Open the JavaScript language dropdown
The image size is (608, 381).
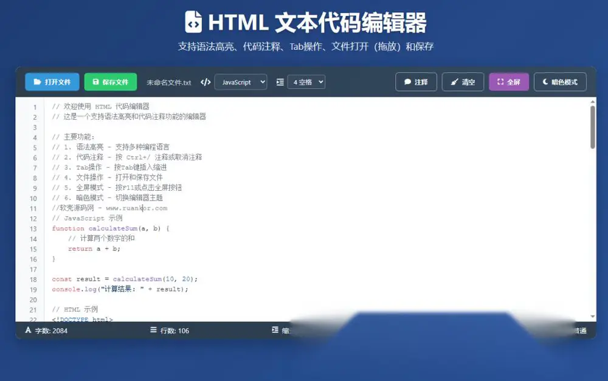pos(241,82)
